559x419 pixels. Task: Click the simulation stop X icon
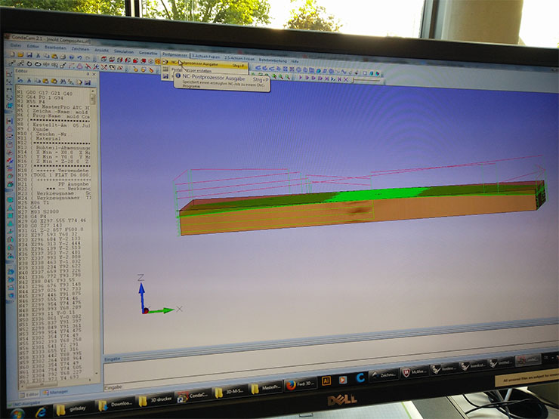click(346, 79)
